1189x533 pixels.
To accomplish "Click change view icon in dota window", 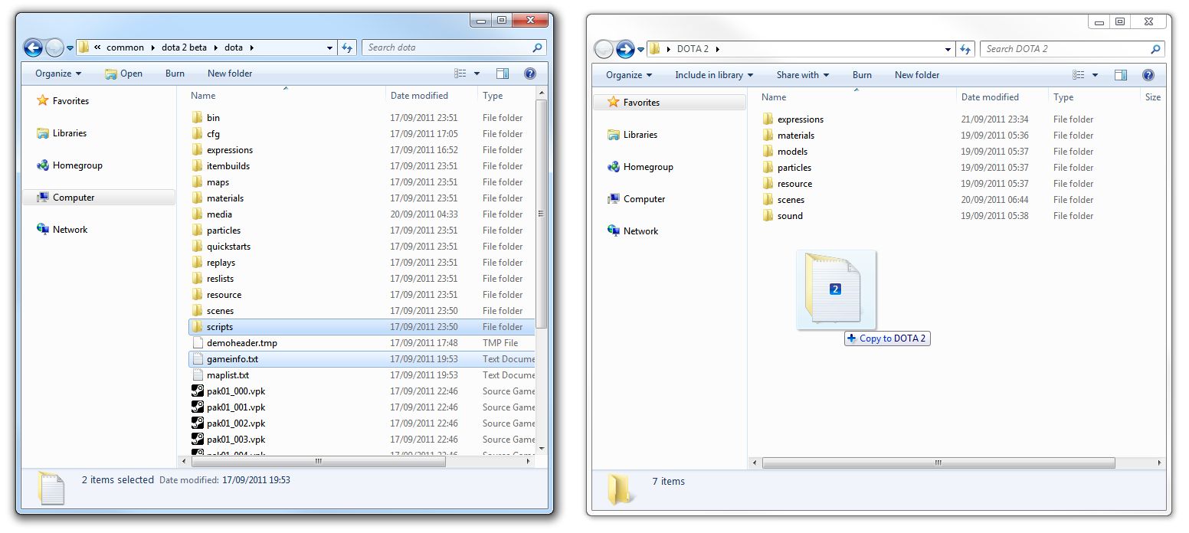I will click(460, 74).
